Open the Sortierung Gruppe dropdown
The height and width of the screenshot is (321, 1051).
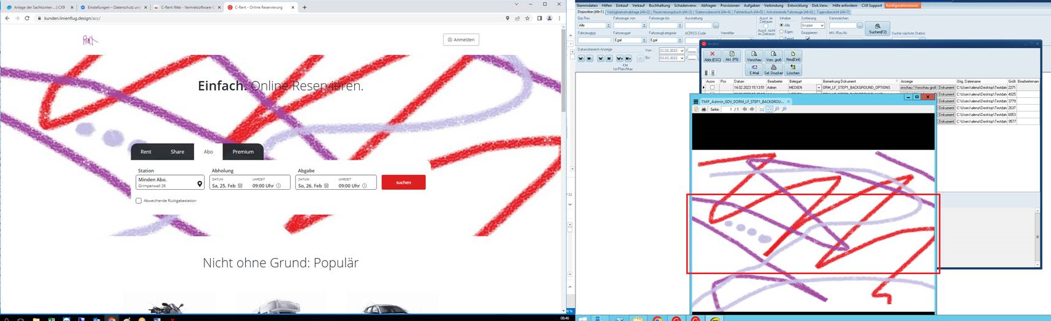pos(822,26)
